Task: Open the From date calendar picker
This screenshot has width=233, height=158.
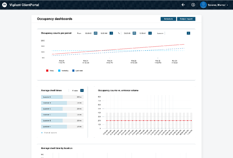Action: pos(95,33)
